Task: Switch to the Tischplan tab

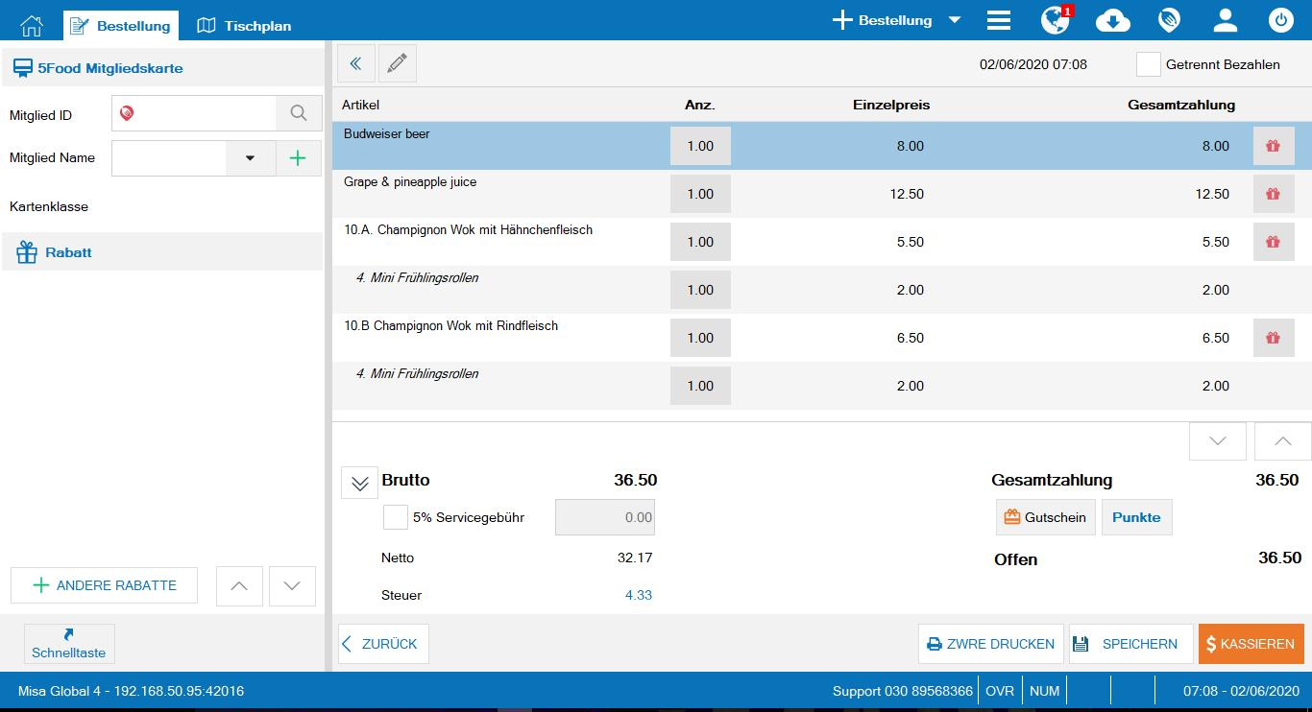Action: tap(245, 26)
